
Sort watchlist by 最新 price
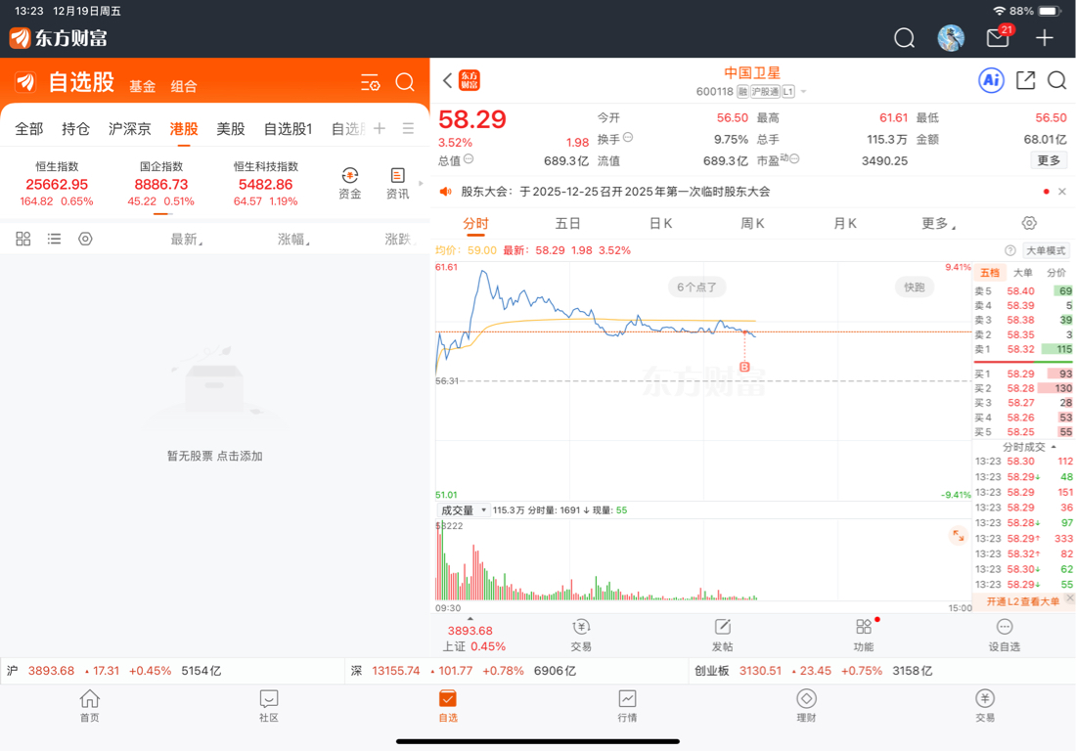coord(186,239)
